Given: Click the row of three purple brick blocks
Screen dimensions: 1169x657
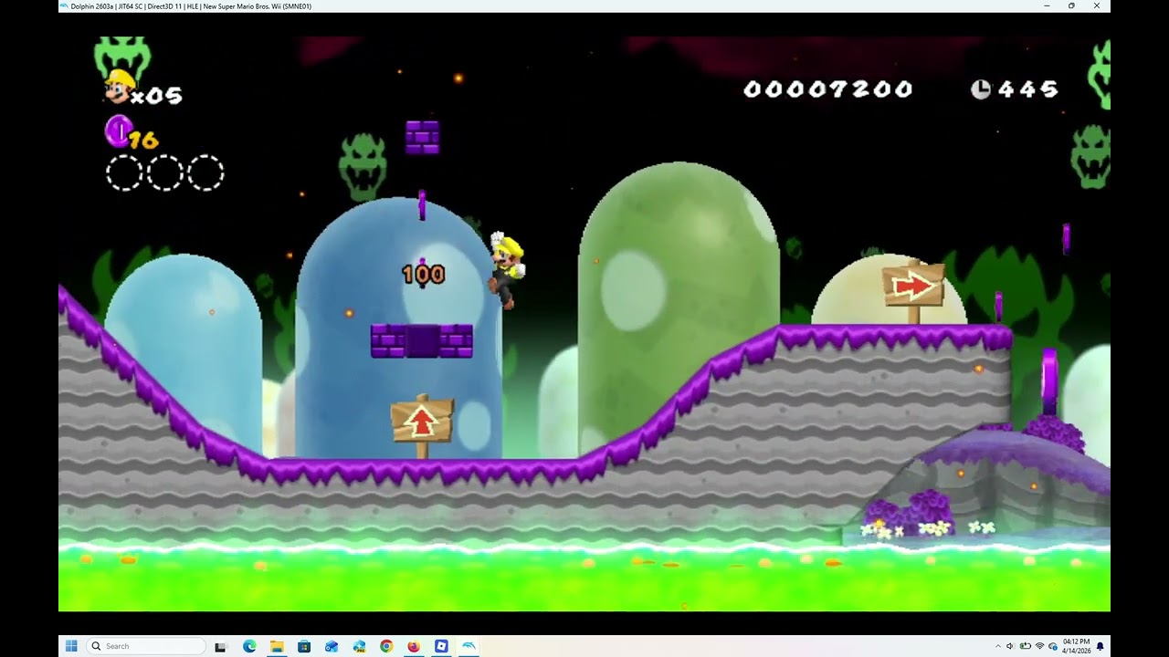Looking at the screenshot, I should (422, 340).
